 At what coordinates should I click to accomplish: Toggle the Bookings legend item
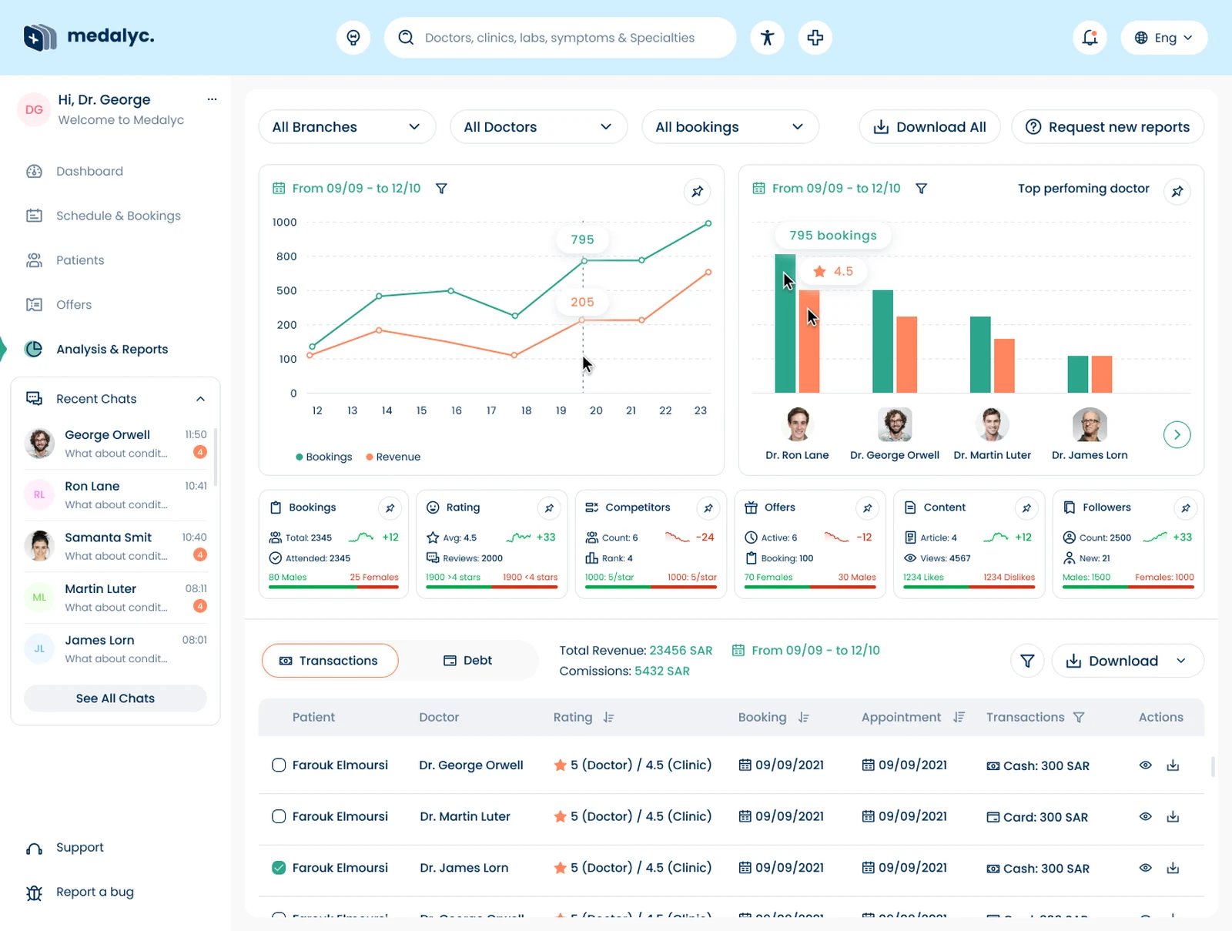coord(324,457)
